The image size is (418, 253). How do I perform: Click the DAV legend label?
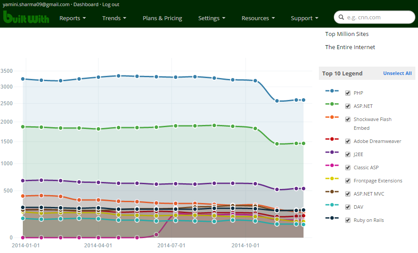[358, 207]
